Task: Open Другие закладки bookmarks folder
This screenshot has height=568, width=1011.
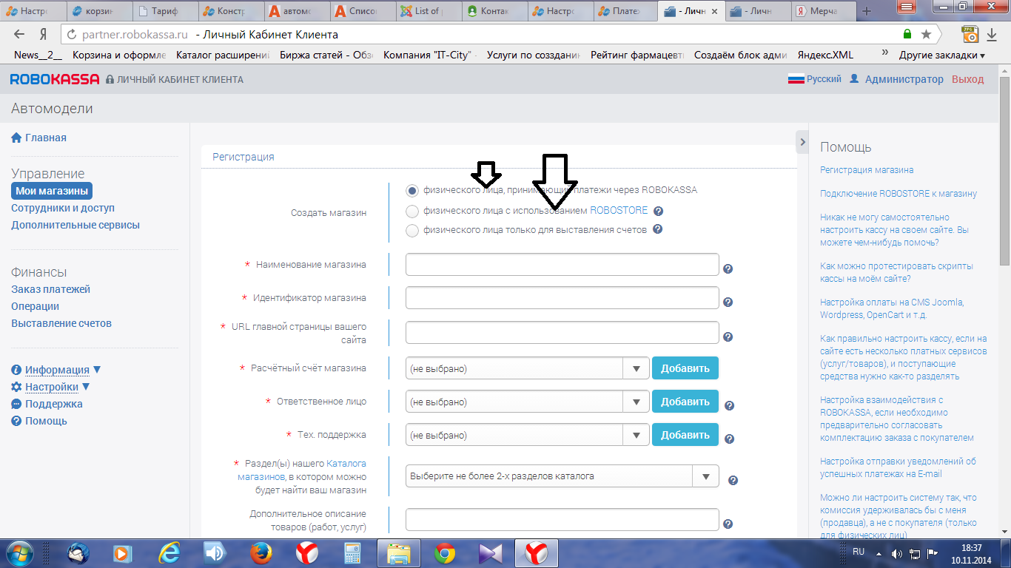Action: pos(941,55)
